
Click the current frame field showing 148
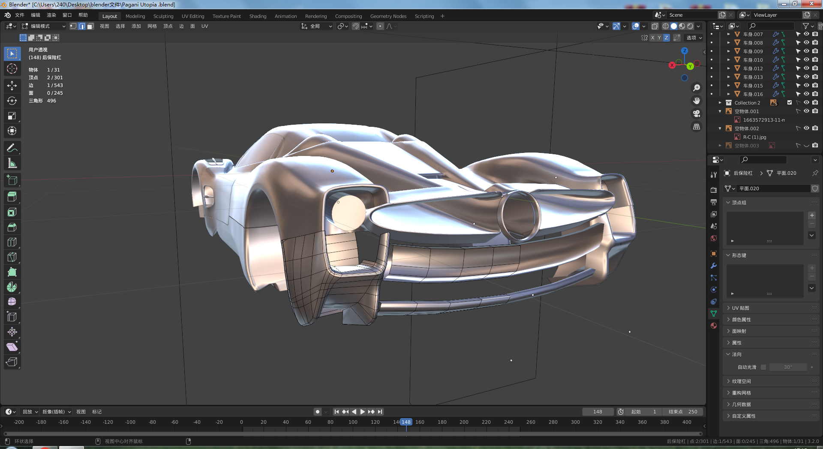pyautogui.click(x=598, y=412)
